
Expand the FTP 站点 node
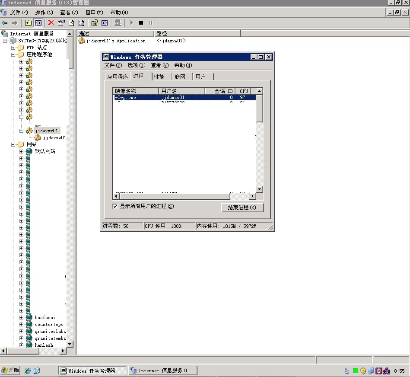tap(13, 48)
